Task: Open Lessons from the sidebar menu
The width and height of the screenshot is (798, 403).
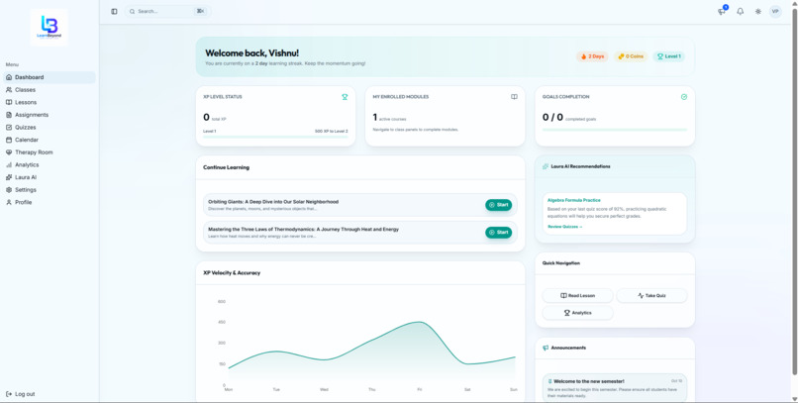Action: click(x=50, y=102)
